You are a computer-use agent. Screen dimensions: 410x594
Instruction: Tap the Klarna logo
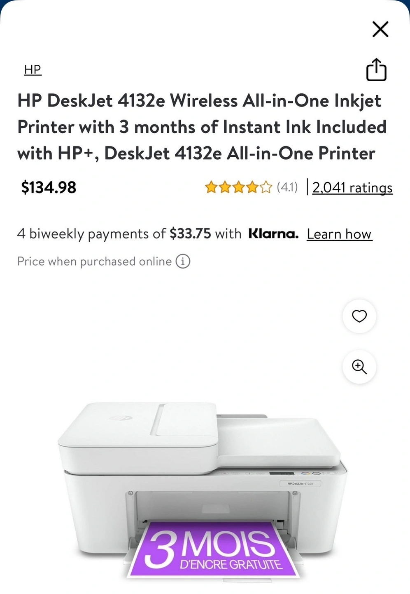pos(273,234)
